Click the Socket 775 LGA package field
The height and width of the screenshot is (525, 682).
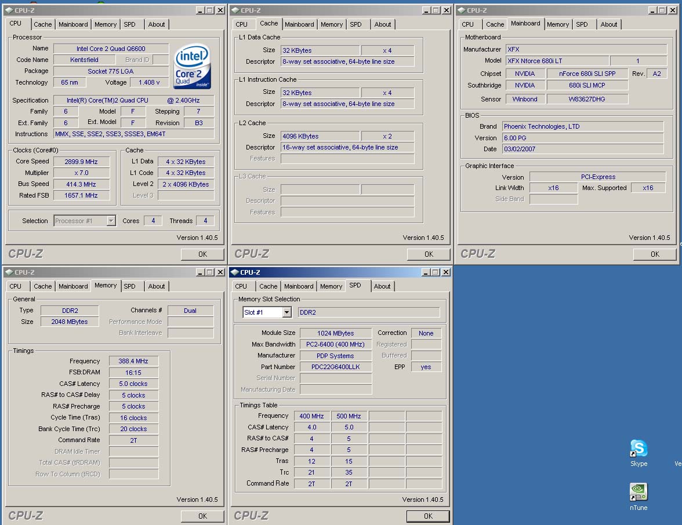[111, 71]
